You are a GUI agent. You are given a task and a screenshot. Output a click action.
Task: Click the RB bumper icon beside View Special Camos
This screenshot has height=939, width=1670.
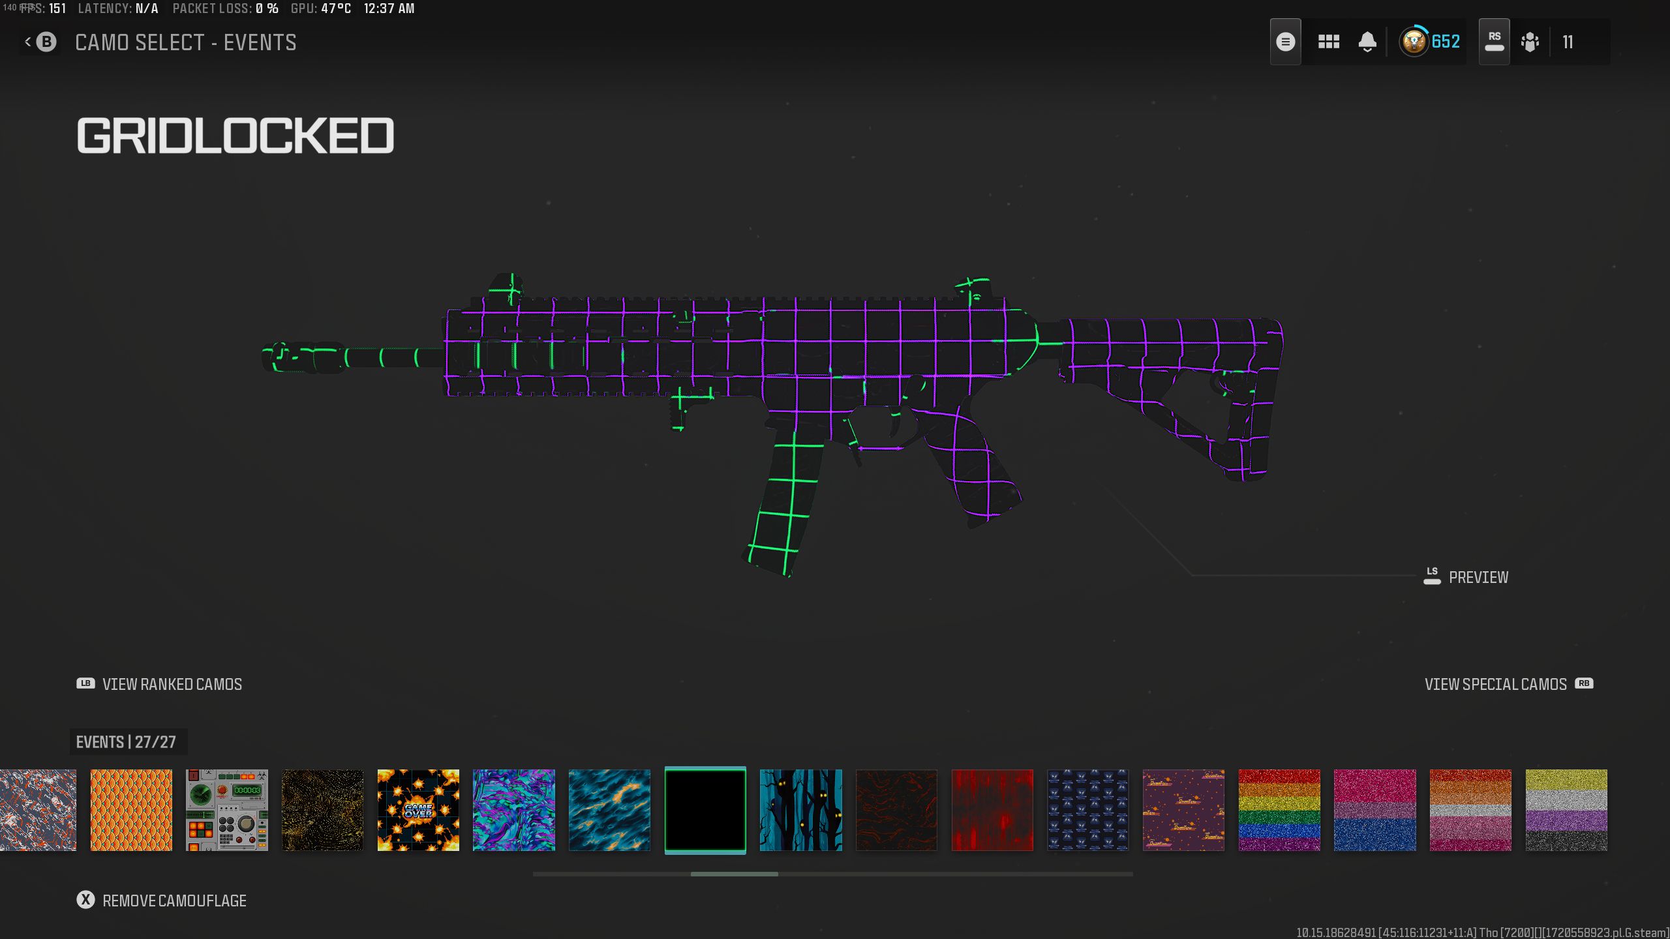[1585, 684]
